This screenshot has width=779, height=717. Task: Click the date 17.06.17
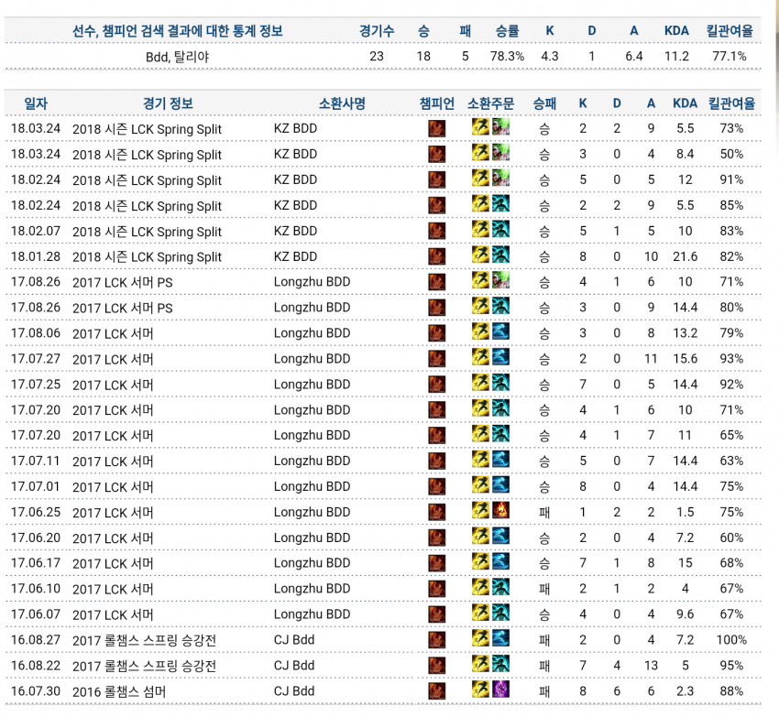[x=36, y=563]
